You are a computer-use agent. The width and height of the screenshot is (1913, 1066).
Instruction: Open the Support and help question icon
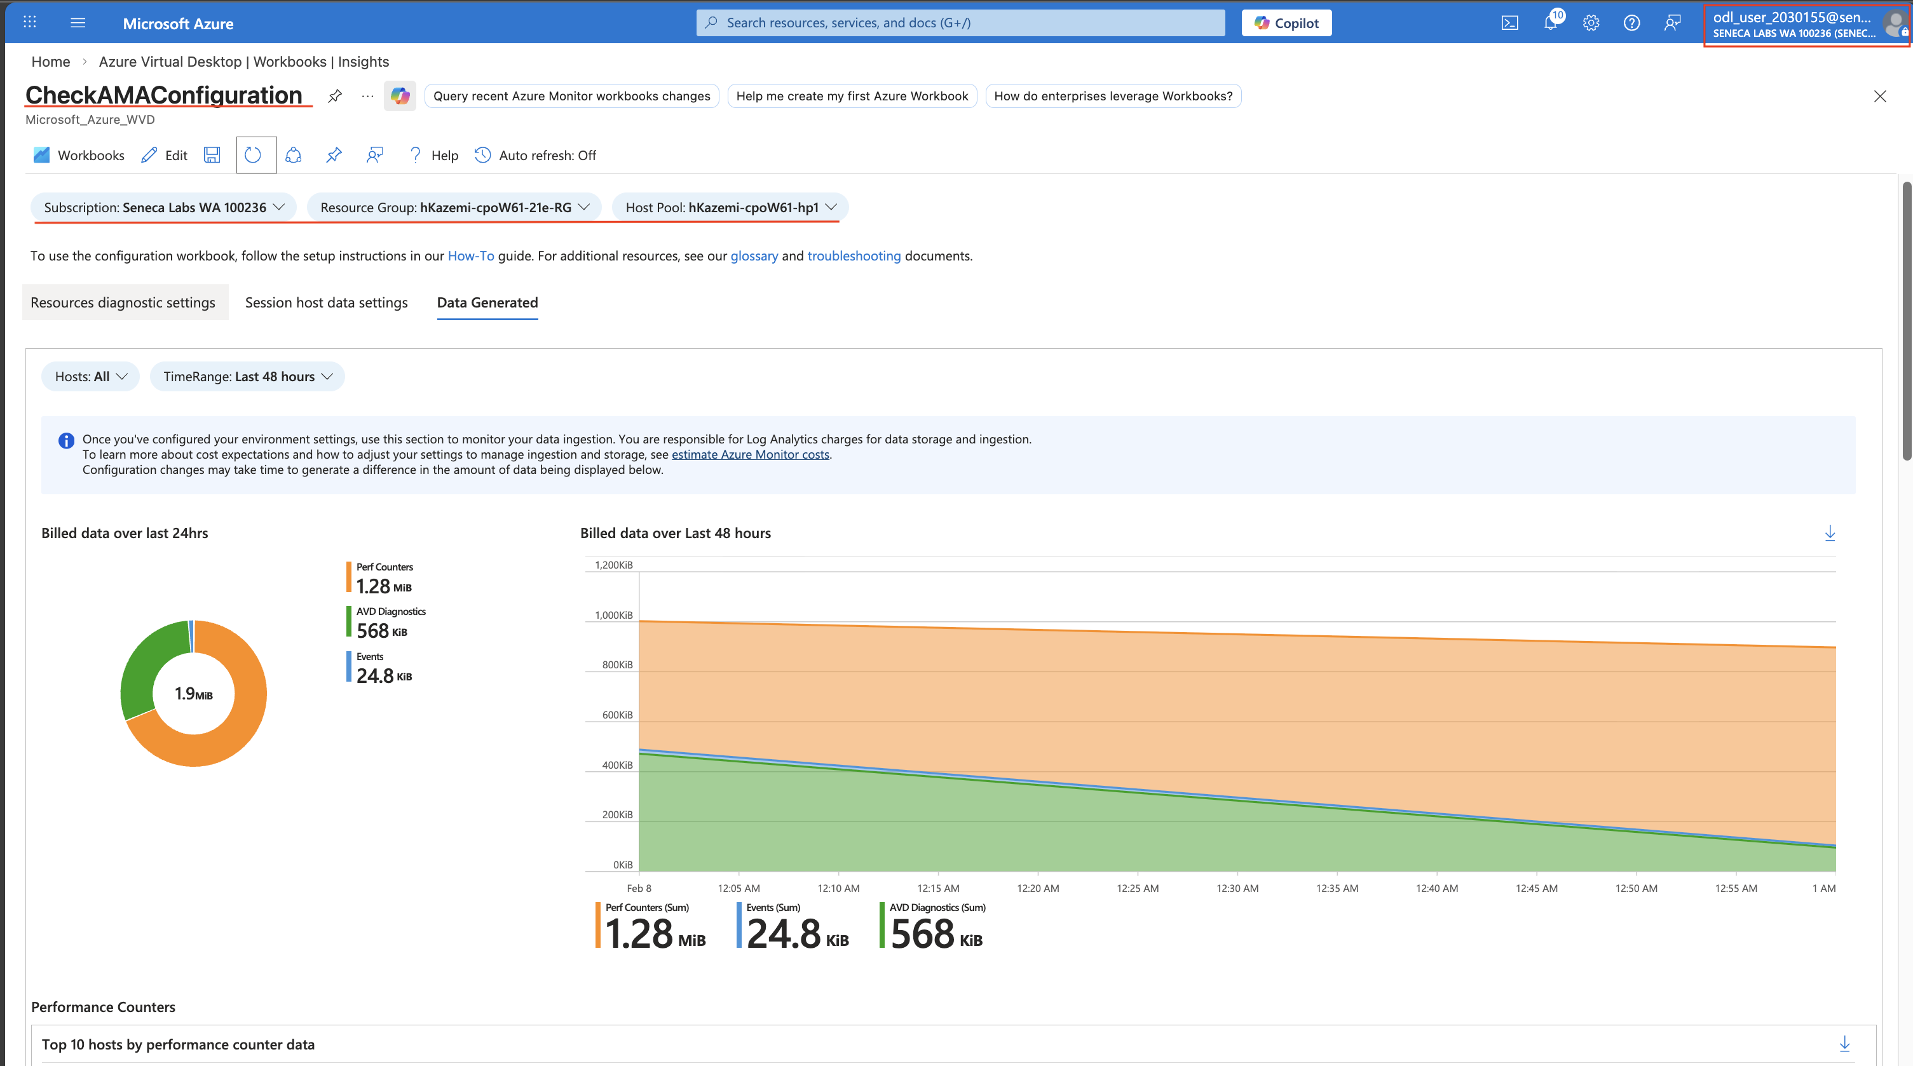[x=1631, y=23]
